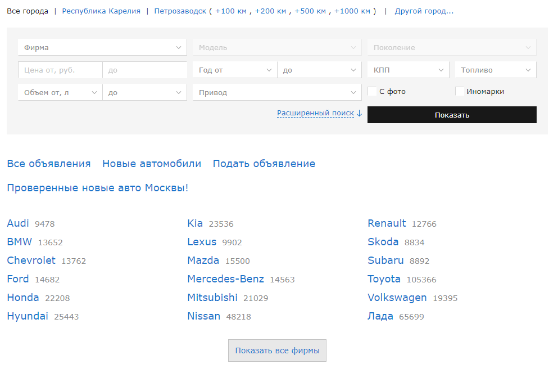
Task: Choose Республика Карелия region link
Action: click(101, 11)
